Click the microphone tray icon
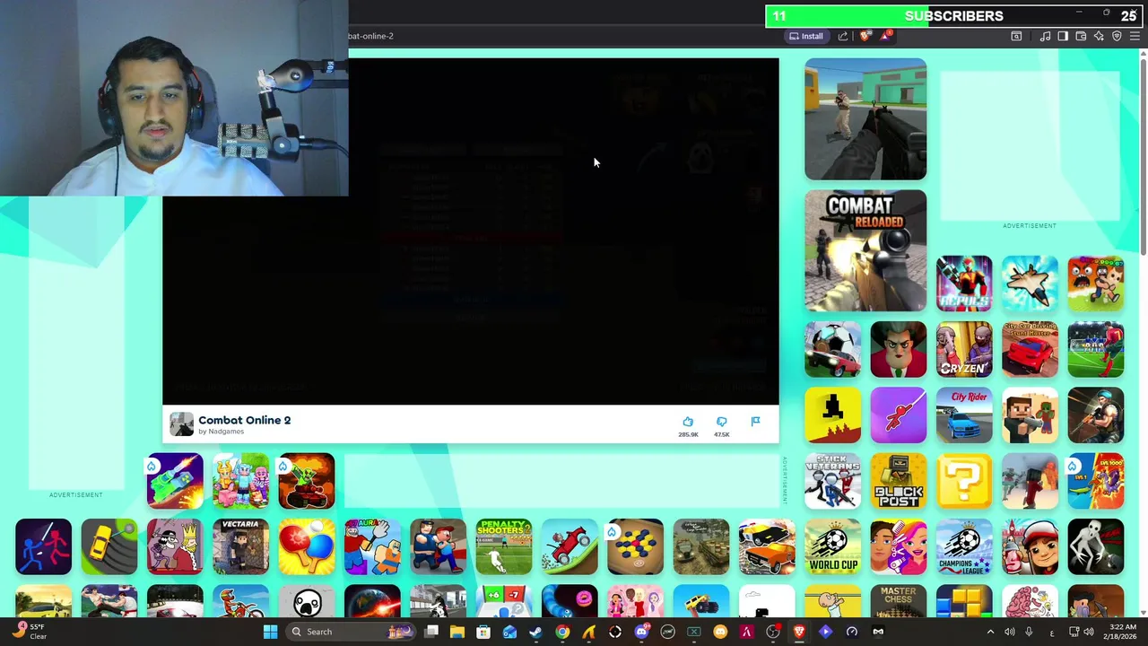1148x646 pixels. tap(1030, 632)
